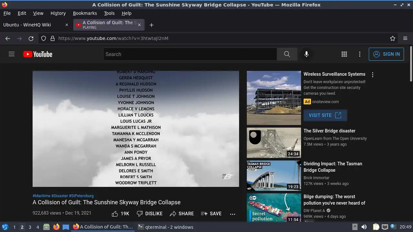Open the YouTube apps grid

tap(344, 54)
